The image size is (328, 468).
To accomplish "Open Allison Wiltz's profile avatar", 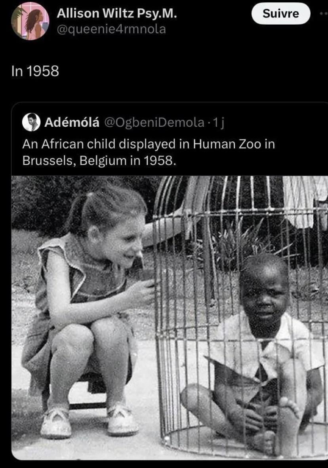I will (30, 21).
